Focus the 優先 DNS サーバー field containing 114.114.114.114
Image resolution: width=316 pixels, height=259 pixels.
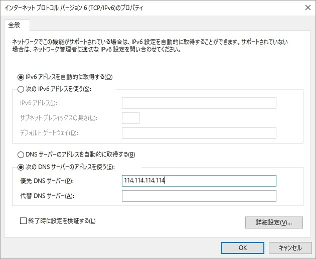pyautogui.click(x=199, y=180)
